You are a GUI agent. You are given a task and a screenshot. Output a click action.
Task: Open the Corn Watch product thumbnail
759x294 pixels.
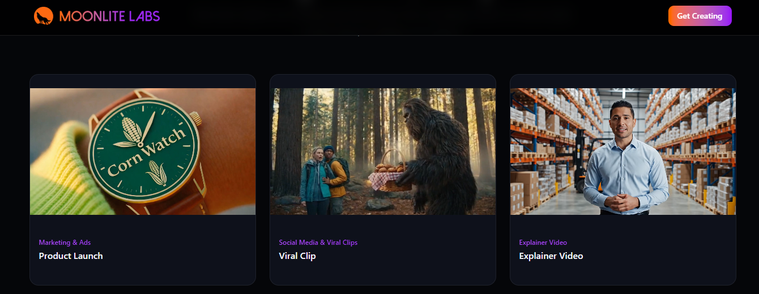[143, 152]
